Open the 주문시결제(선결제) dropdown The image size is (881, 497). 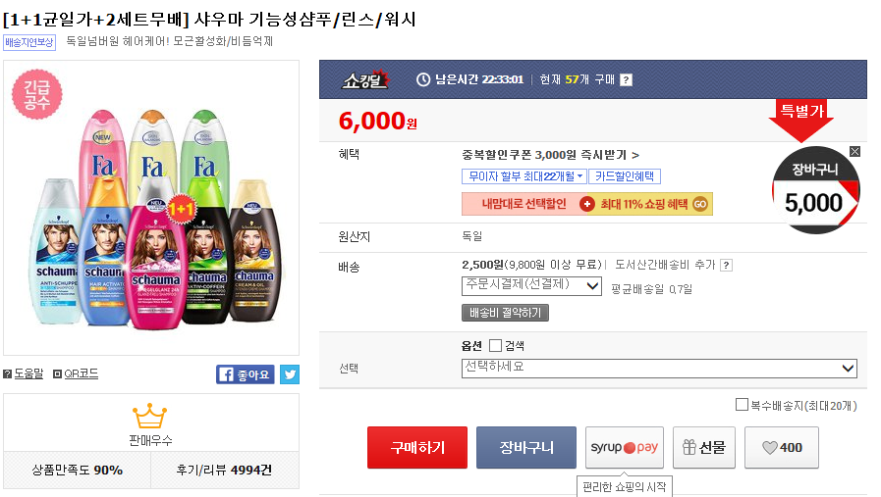click(531, 286)
